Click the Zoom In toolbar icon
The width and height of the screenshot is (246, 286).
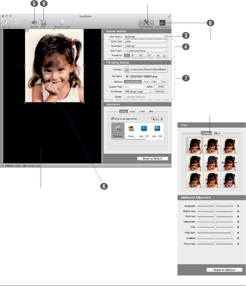pos(5,22)
